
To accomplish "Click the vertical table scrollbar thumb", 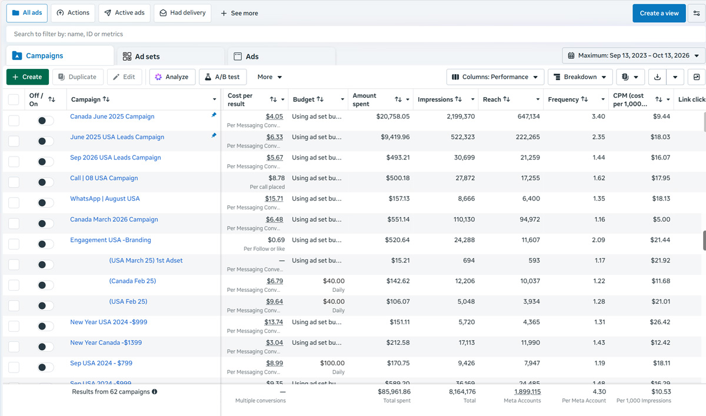I will (704, 241).
